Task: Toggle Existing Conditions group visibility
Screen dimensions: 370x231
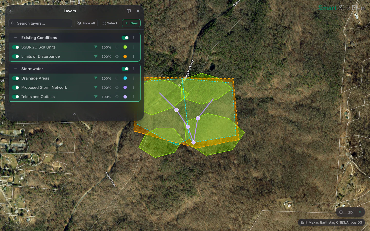Action: click(x=125, y=38)
